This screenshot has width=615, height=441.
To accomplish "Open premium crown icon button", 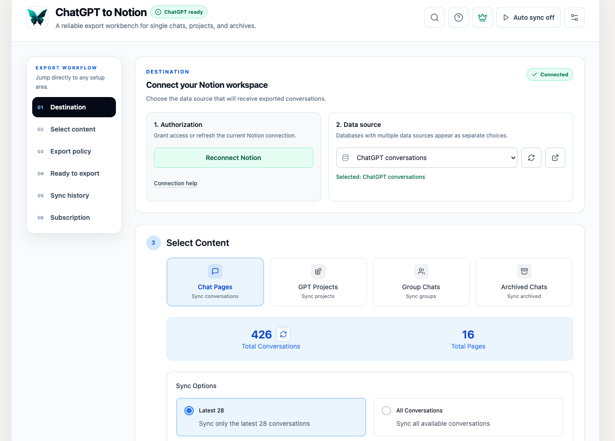I will coord(483,17).
